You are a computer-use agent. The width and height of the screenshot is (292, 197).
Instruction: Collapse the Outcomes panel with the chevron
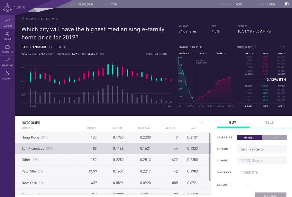pos(202,123)
